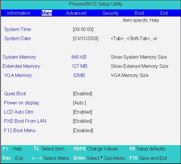The height and width of the screenshot is (164, 181).
Task: Click the F10 Save and Exit legend
Action: click(148, 158)
